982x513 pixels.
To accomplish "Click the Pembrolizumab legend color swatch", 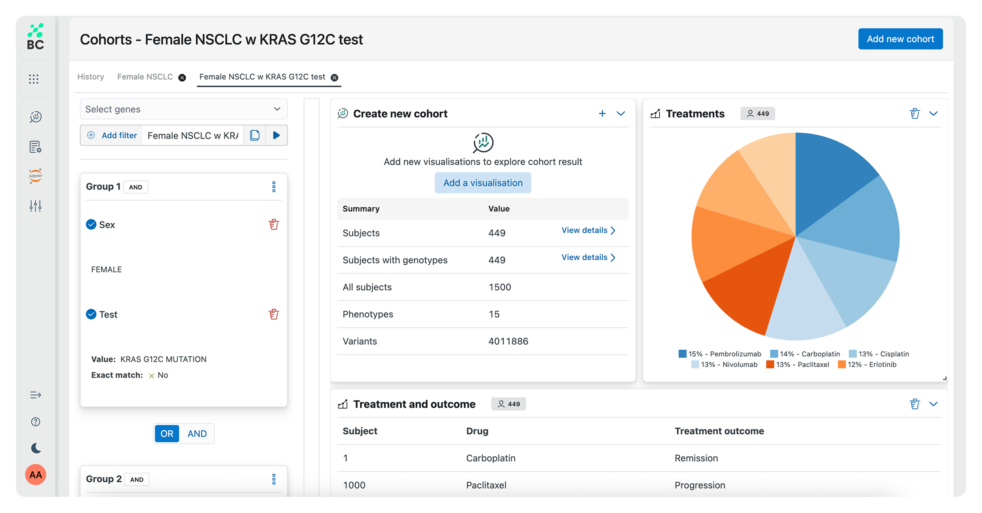I will (x=682, y=354).
